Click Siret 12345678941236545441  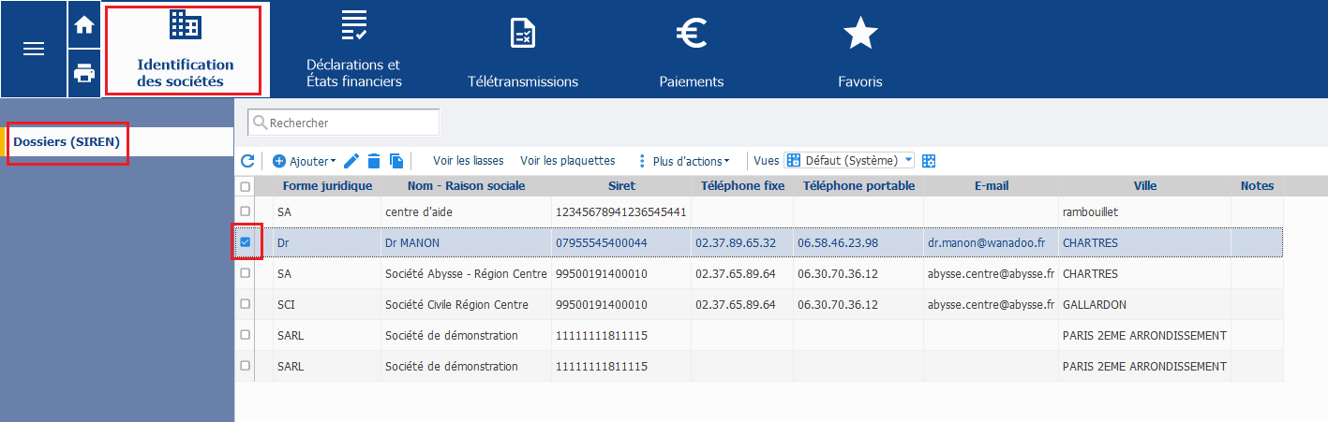pyautogui.click(x=621, y=211)
